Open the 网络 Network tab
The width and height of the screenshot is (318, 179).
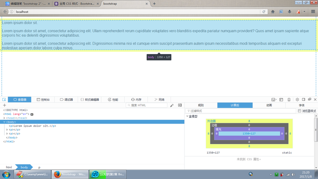click(159, 99)
